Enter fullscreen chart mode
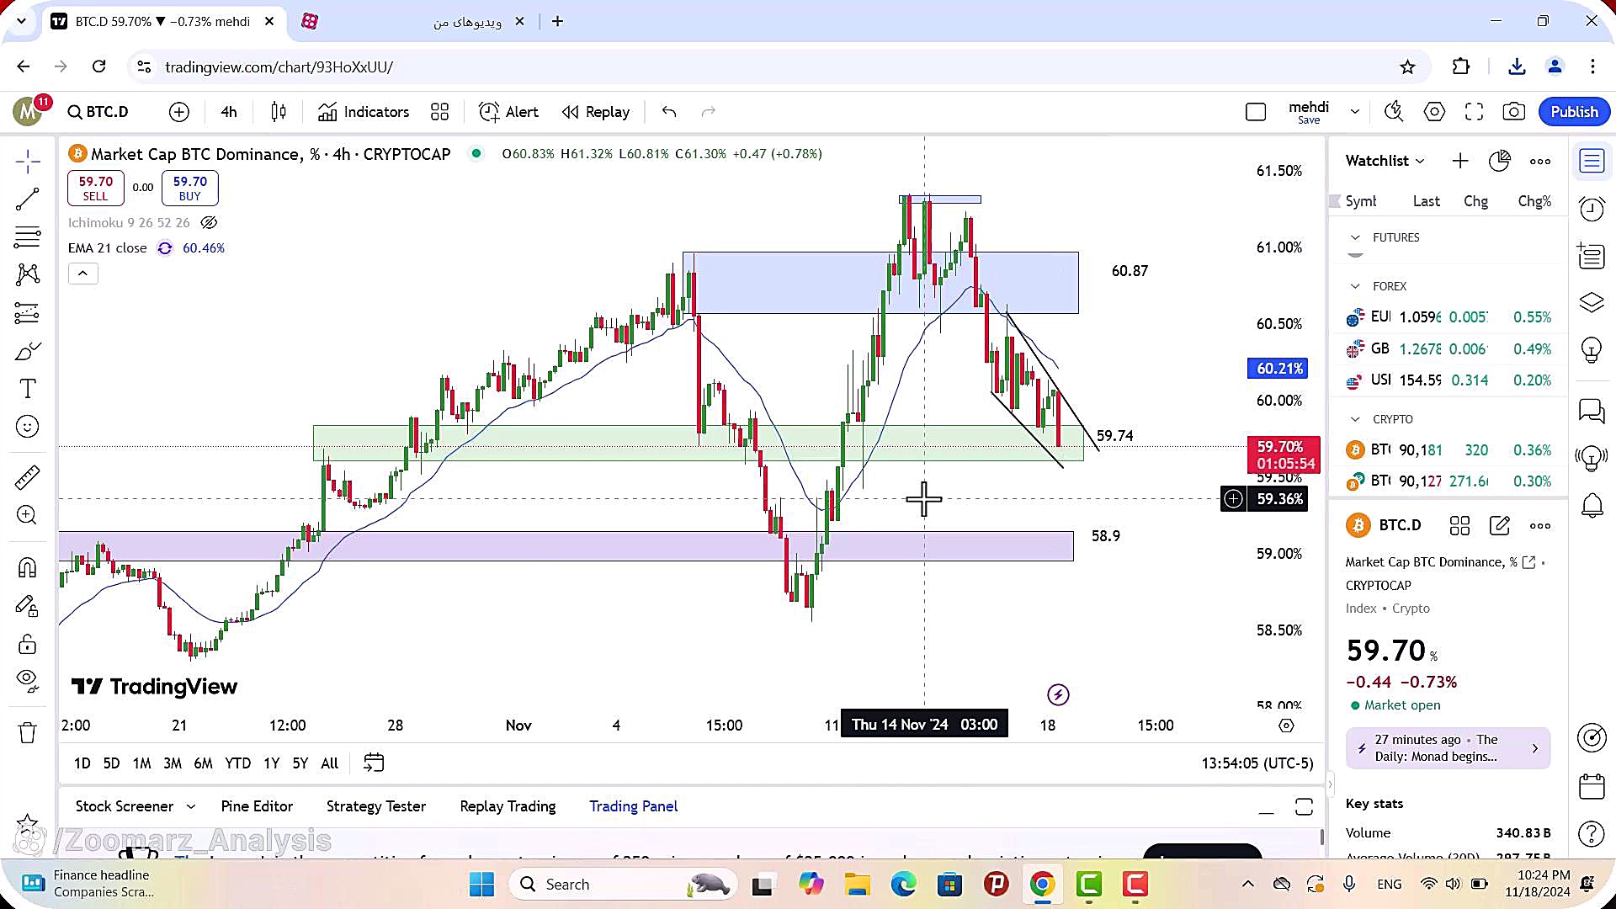The height and width of the screenshot is (909, 1616). pos(1474,112)
